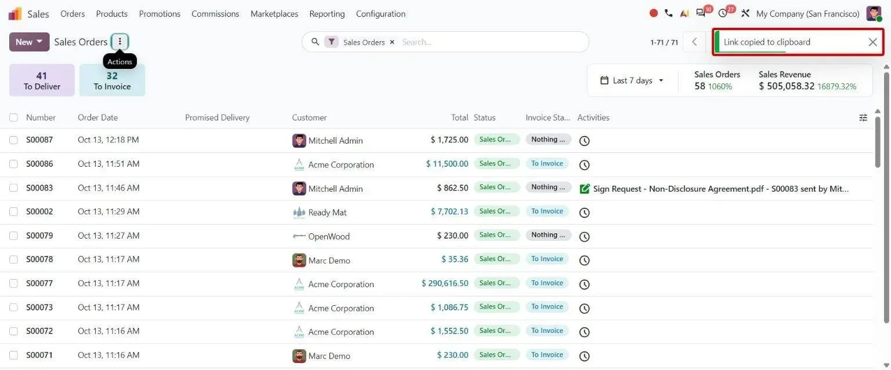The width and height of the screenshot is (891, 370).
Task: Open the Commissions menu
Action: coord(215,13)
